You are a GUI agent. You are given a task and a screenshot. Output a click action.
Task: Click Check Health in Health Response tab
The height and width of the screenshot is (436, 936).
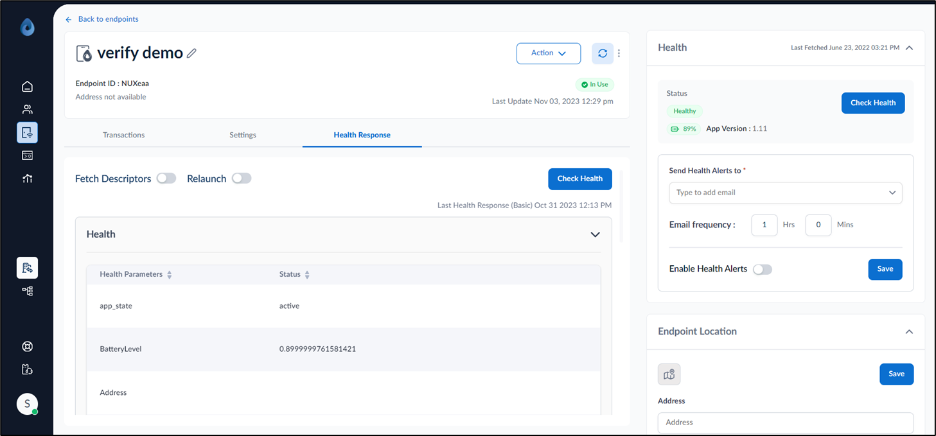(580, 179)
